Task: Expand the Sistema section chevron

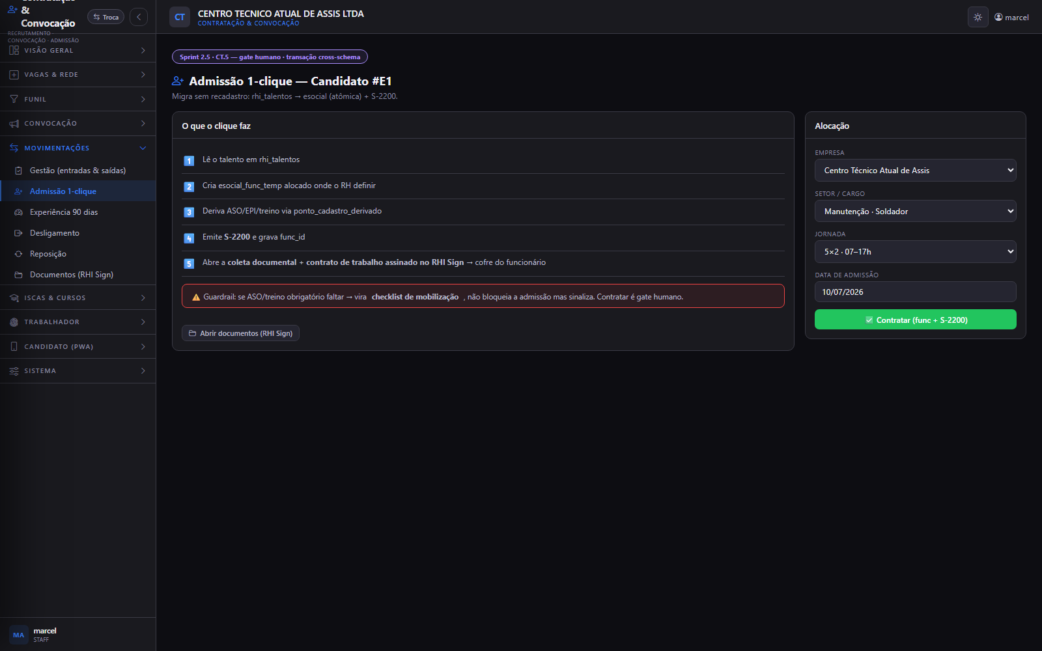Action: [143, 371]
